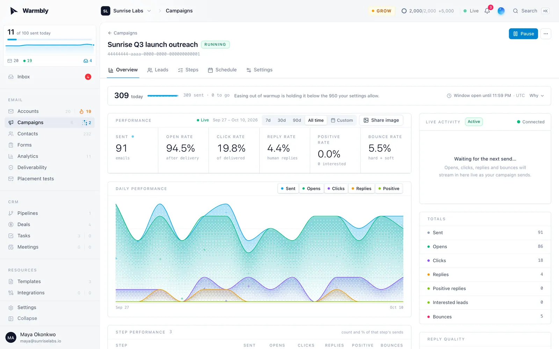Select the 30d time range
Screen dimensions: 559x349
pos(282,120)
